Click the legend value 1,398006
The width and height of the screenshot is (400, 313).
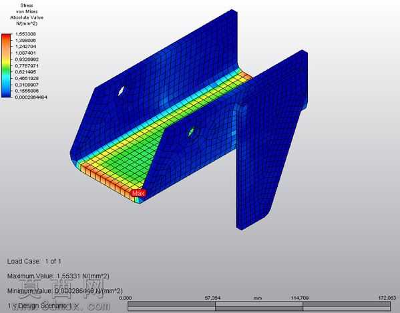click(25, 40)
